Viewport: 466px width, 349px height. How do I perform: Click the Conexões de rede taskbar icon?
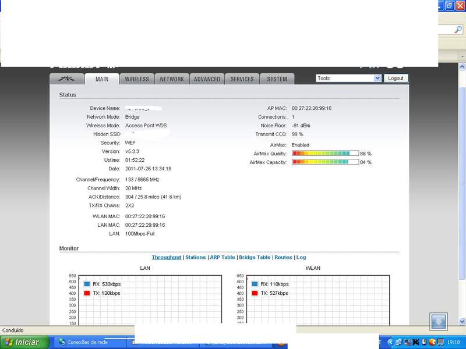[62, 342]
